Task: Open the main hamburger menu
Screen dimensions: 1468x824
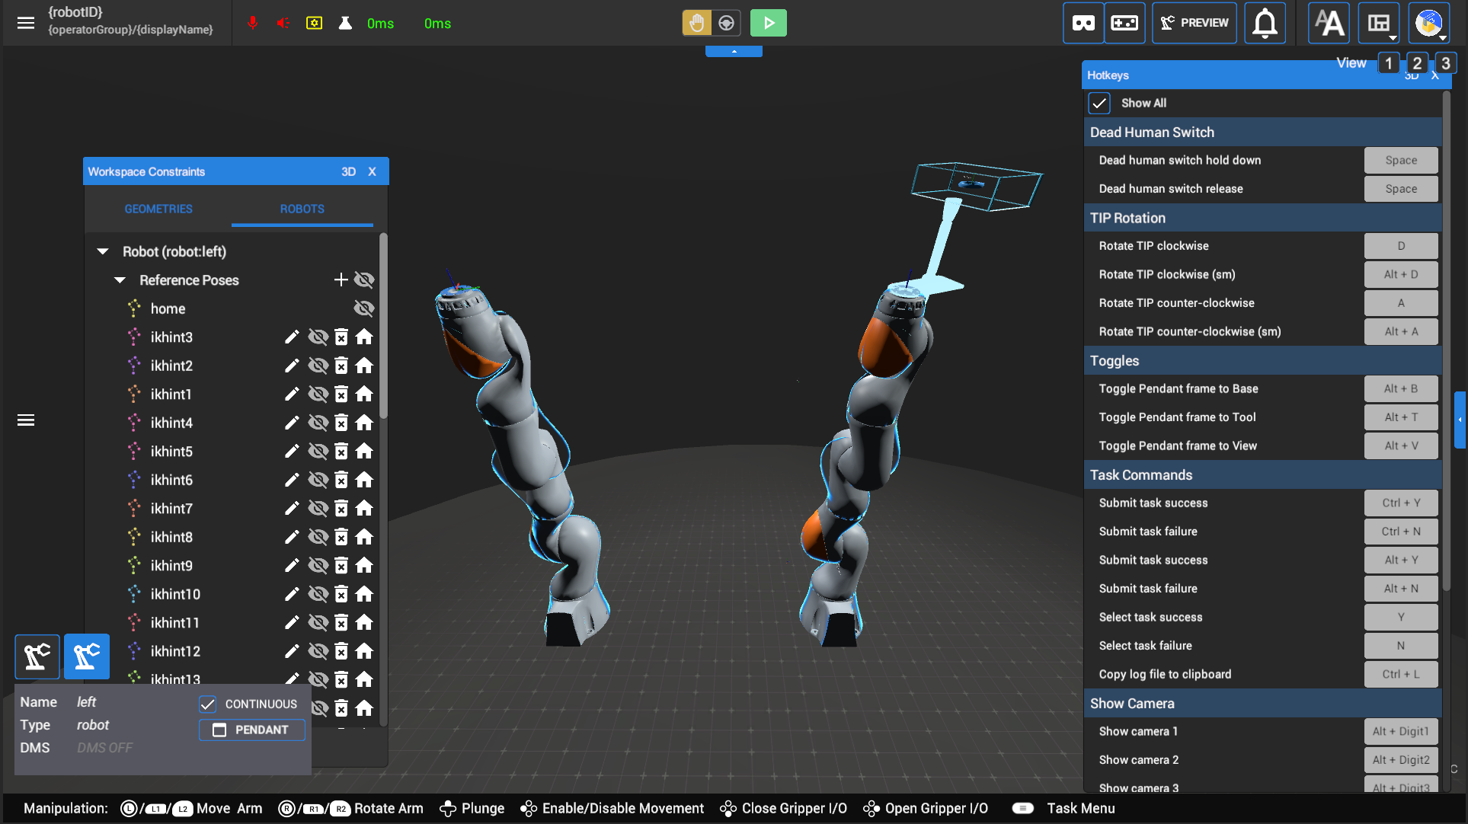Action: pos(26,23)
